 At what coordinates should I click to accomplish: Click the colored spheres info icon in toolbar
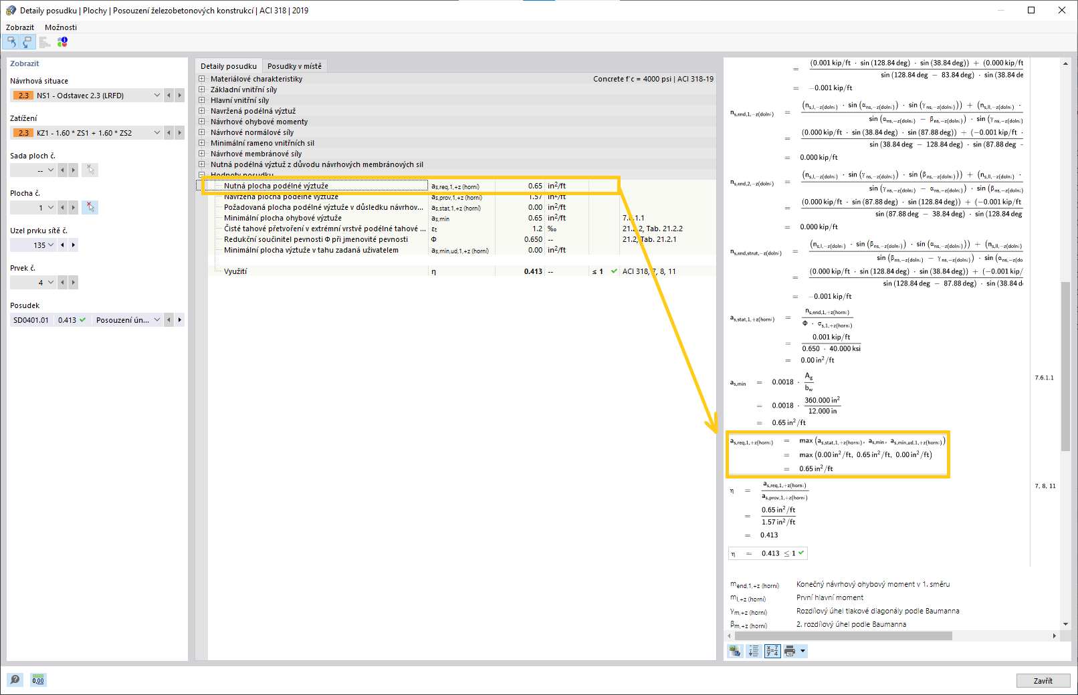[62, 41]
